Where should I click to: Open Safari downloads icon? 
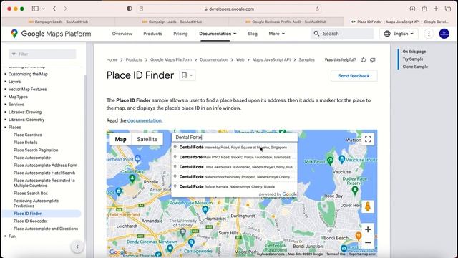click(x=412, y=9)
